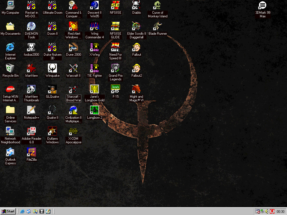Select the IrfanView red splat icon

(x=31, y=68)
